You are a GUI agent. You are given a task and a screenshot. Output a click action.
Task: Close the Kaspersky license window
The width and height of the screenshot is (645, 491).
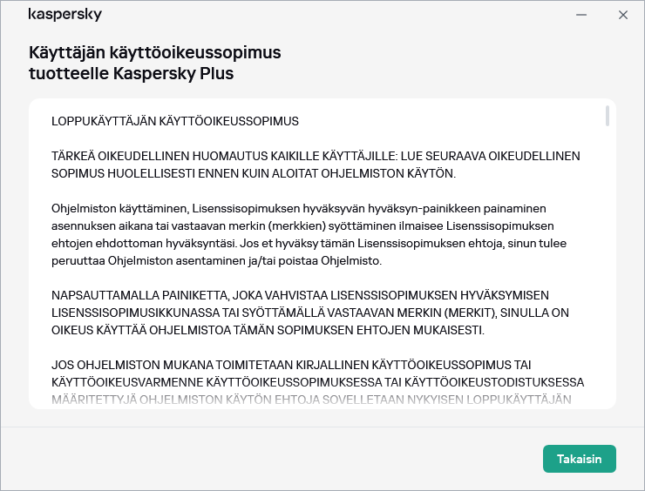coord(622,15)
